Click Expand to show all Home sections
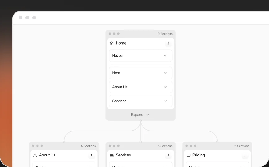The width and height of the screenshot is (269, 167). point(140,115)
